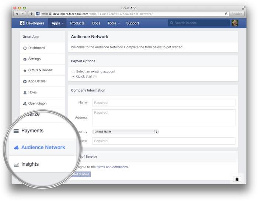This screenshot has width=258, height=201.
Task: Click the Phone input field
Action: [164, 141]
